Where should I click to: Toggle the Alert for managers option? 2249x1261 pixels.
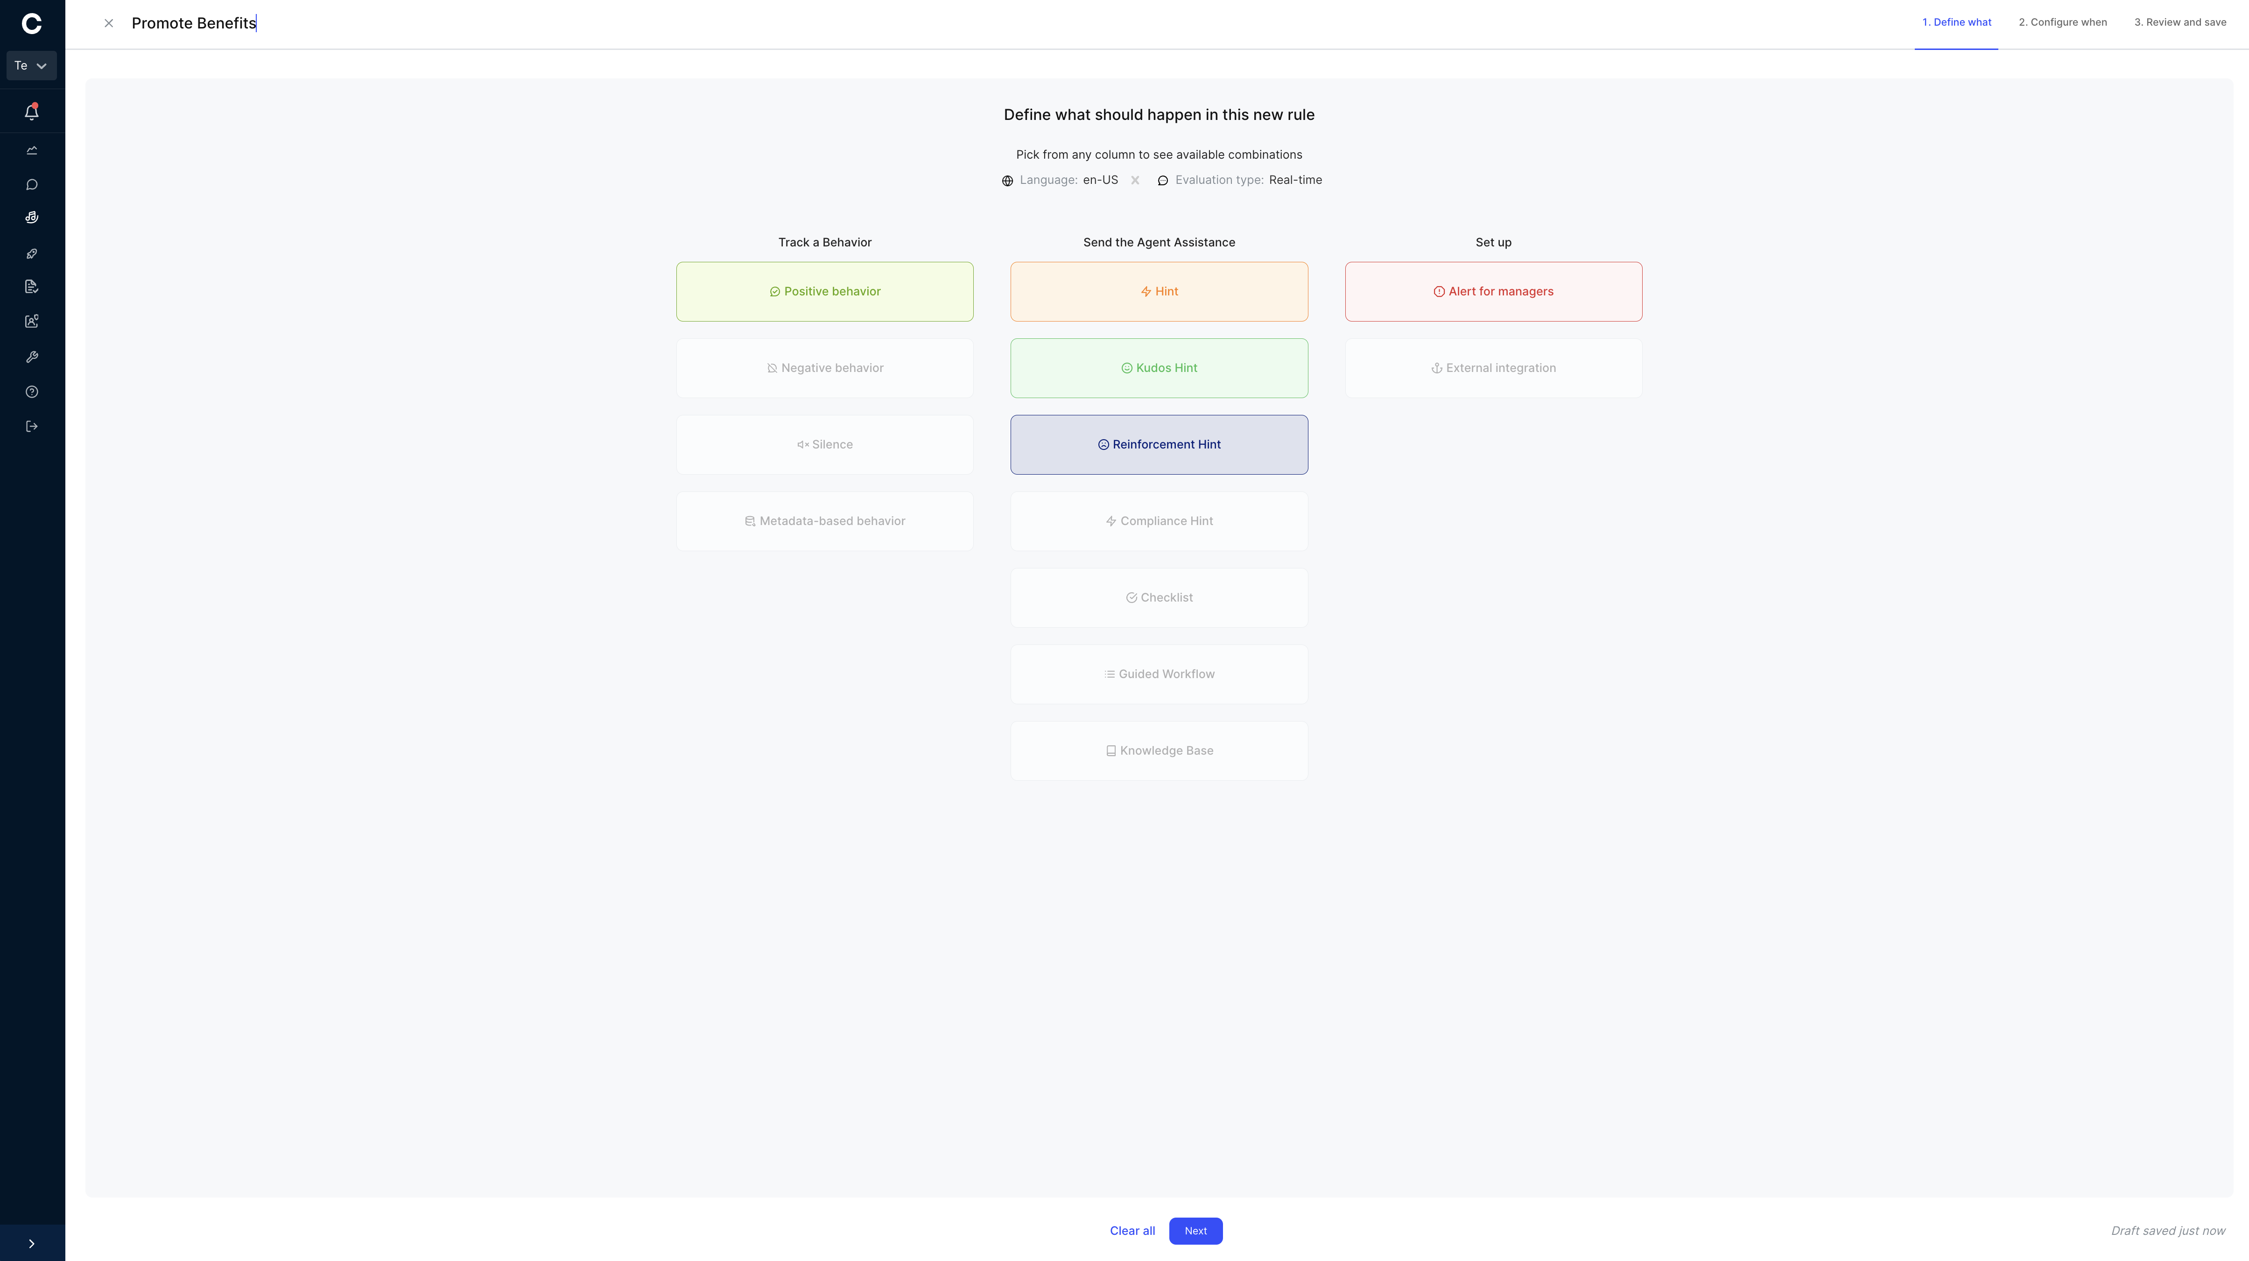[1494, 292]
